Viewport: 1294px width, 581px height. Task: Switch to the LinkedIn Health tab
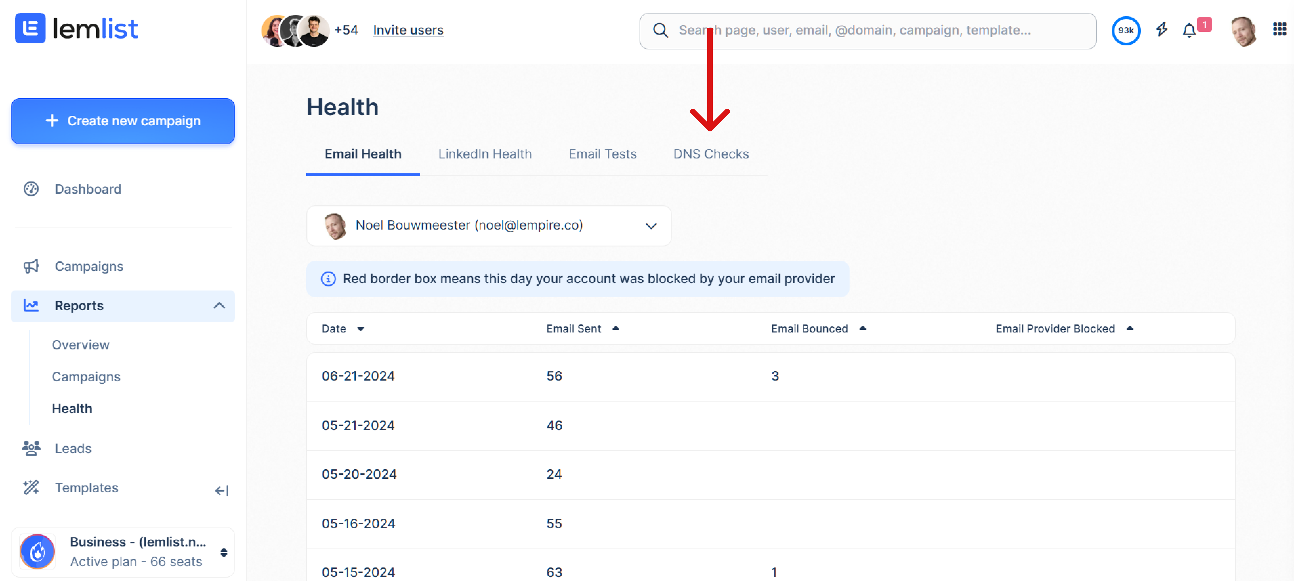[x=484, y=154]
